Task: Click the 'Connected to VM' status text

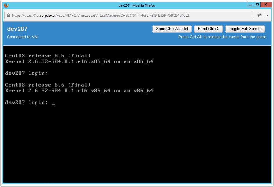Action: [x=22, y=37]
